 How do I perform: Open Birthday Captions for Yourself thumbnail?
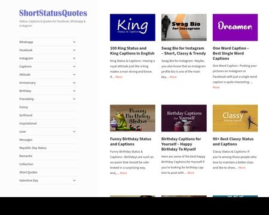tap(184, 118)
